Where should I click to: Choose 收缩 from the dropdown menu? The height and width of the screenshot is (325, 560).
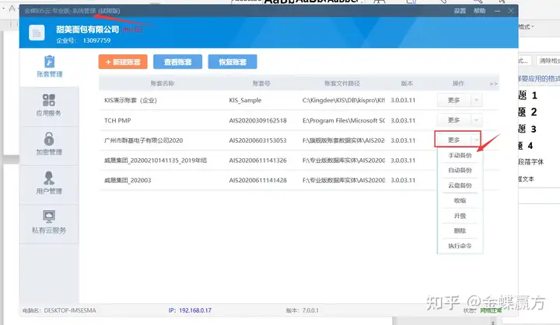(x=460, y=201)
